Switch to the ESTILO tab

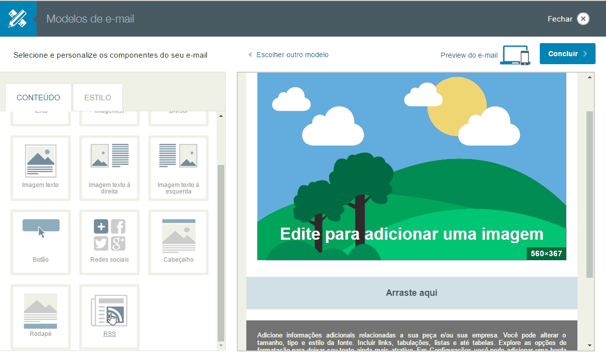(98, 98)
